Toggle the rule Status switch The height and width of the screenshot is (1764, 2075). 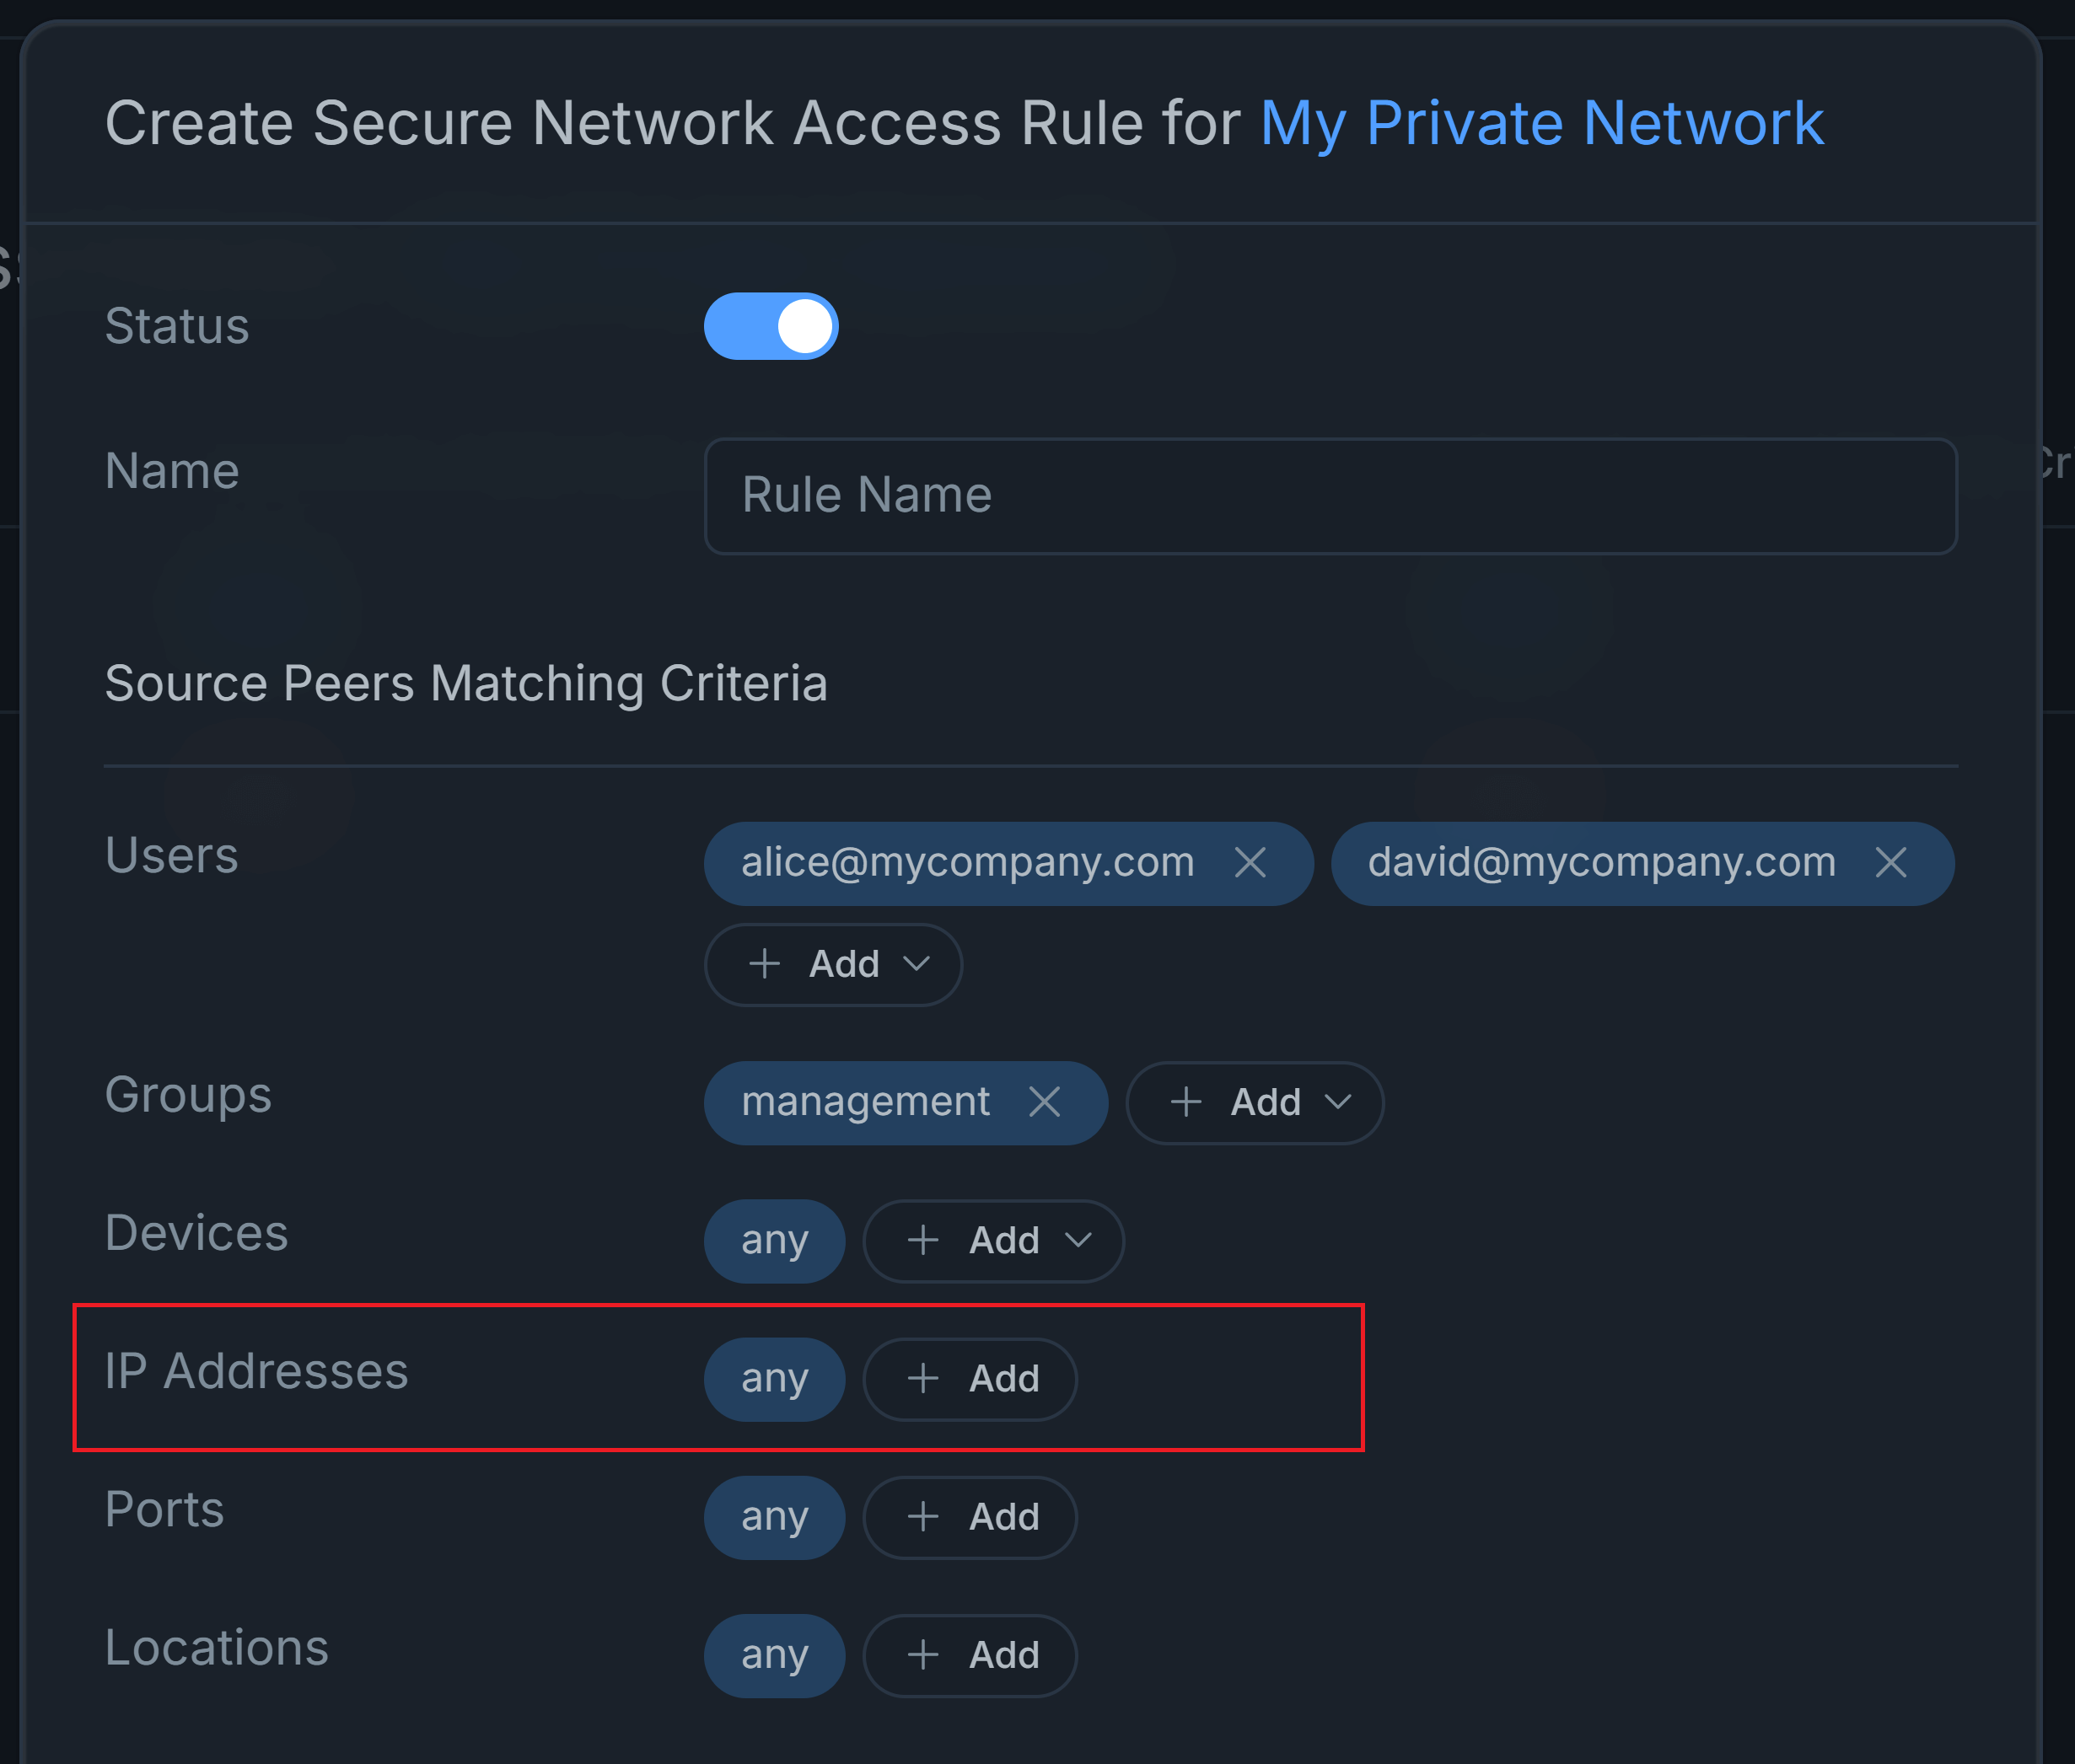(x=771, y=326)
